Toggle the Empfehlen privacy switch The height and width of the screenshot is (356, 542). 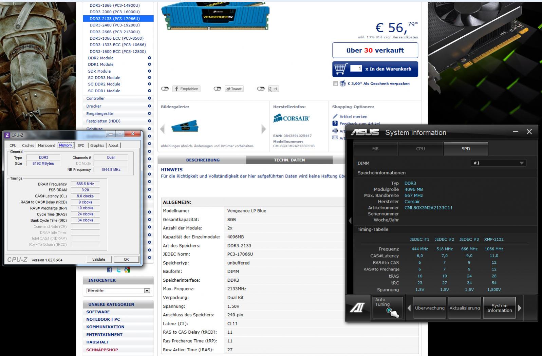coord(165,89)
